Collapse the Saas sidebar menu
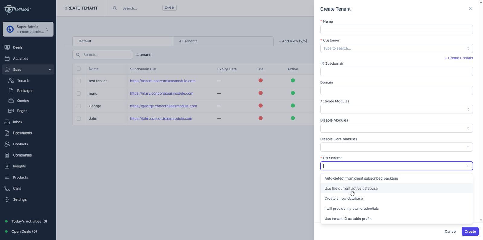 (x=50, y=70)
